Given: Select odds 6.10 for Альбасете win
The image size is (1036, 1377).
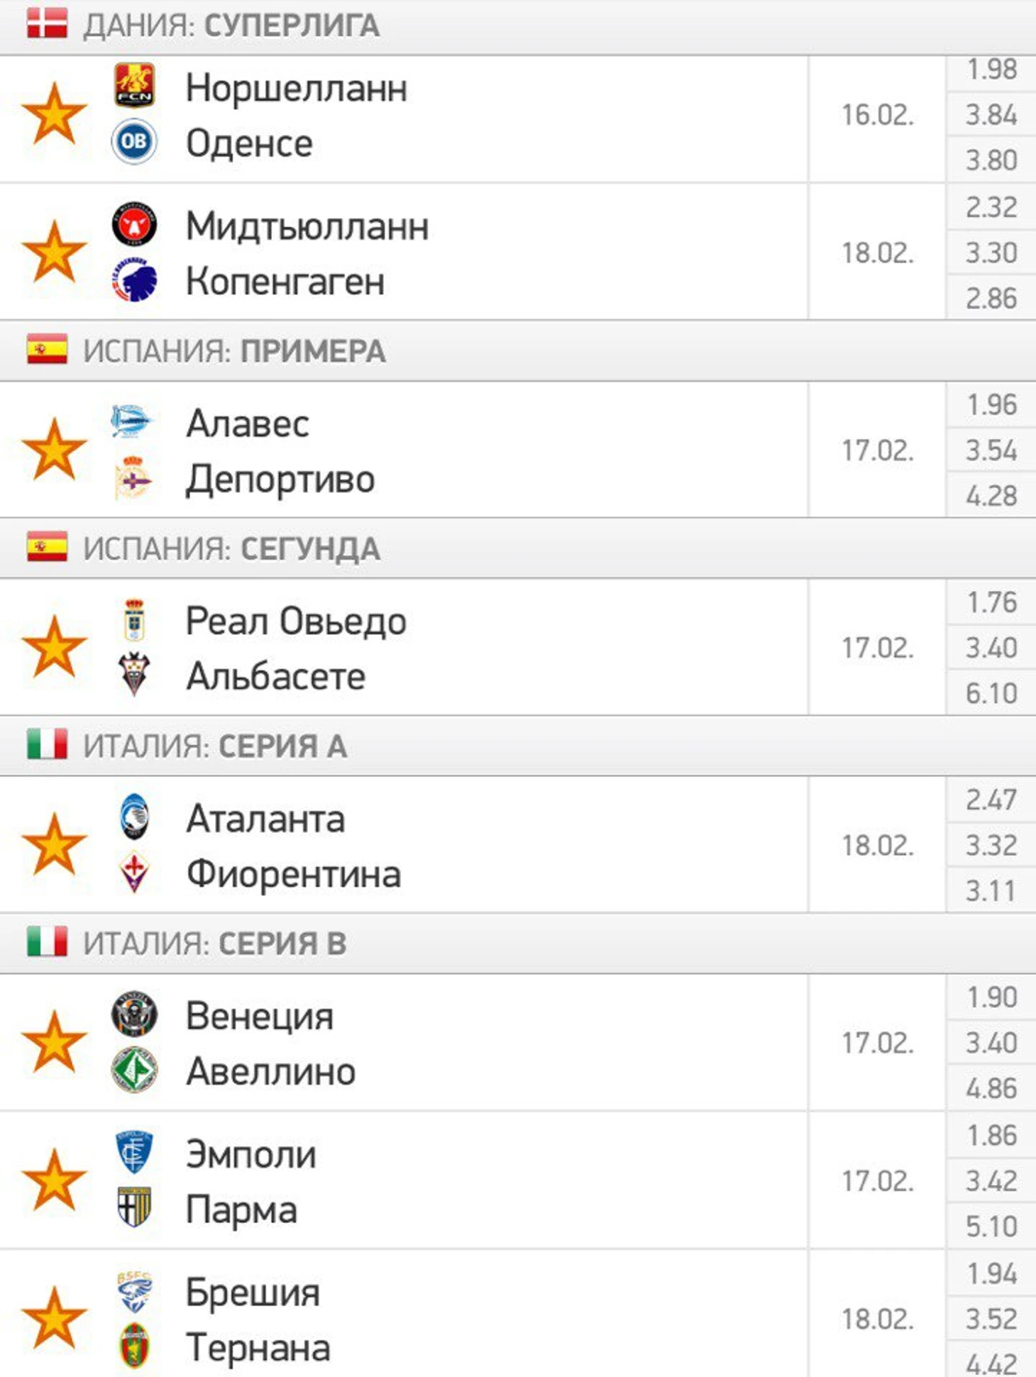Looking at the screenshot, I should (x=991, y=693).
